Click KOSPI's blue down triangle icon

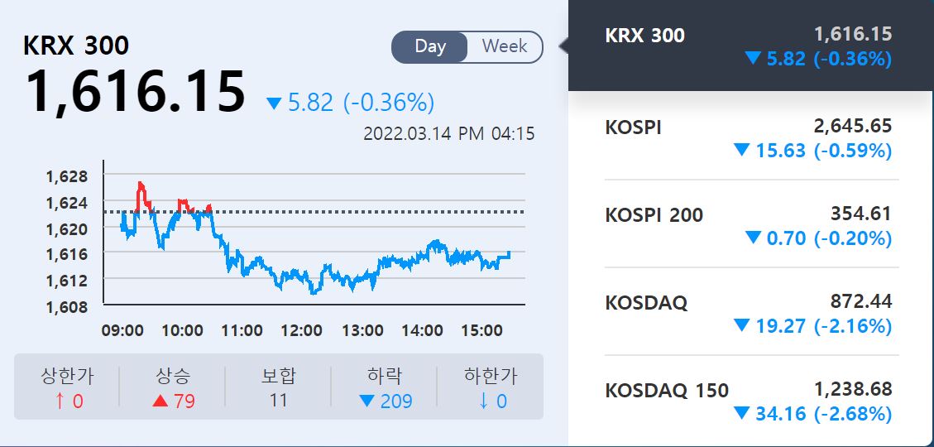(x=741, y=151)
